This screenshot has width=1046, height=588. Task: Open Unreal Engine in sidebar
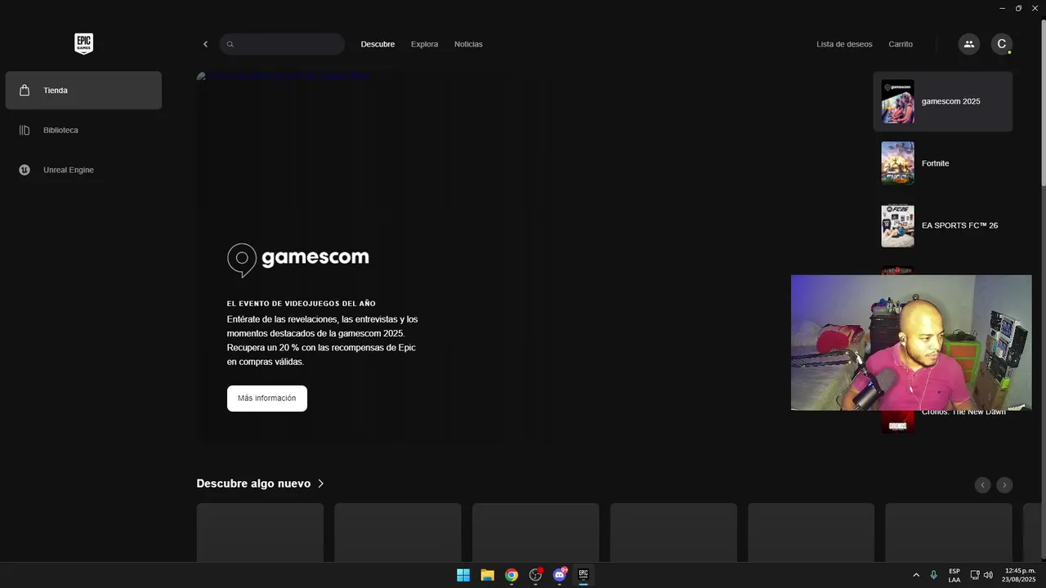[83, 170]
